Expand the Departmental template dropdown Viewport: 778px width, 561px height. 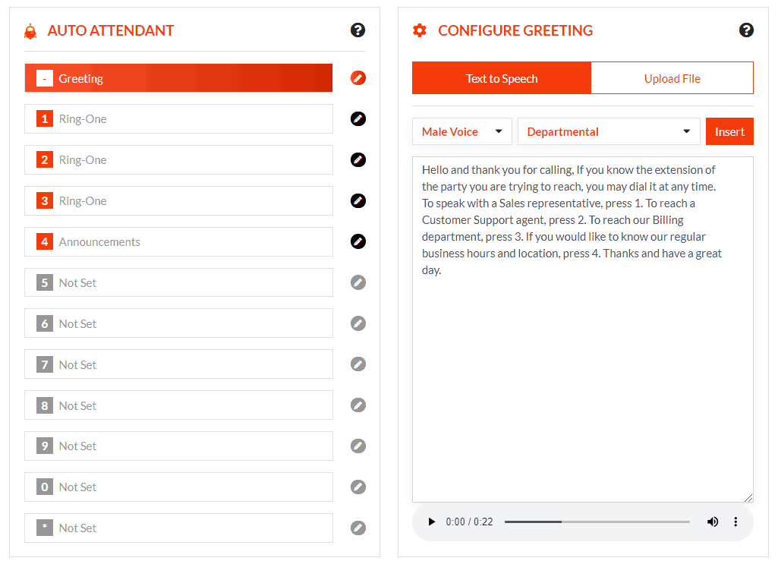[x=609, y=131]
